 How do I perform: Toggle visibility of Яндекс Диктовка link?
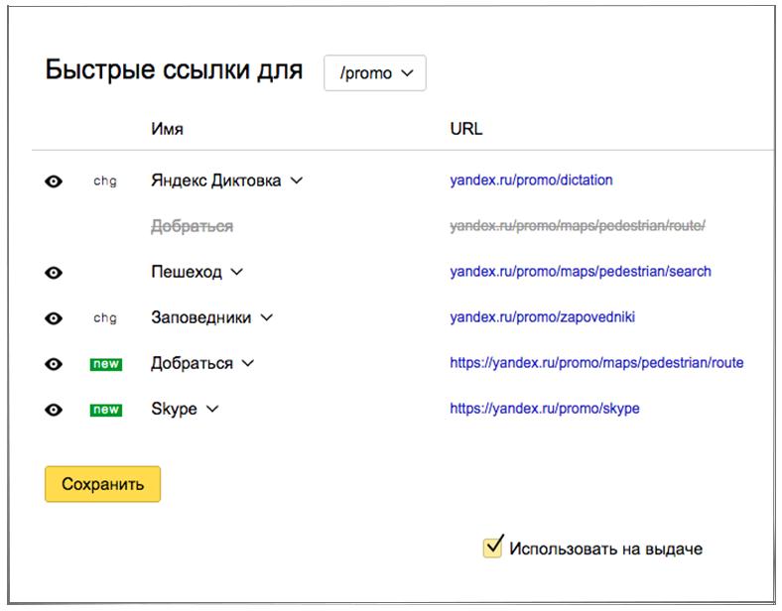coord(54,181)
